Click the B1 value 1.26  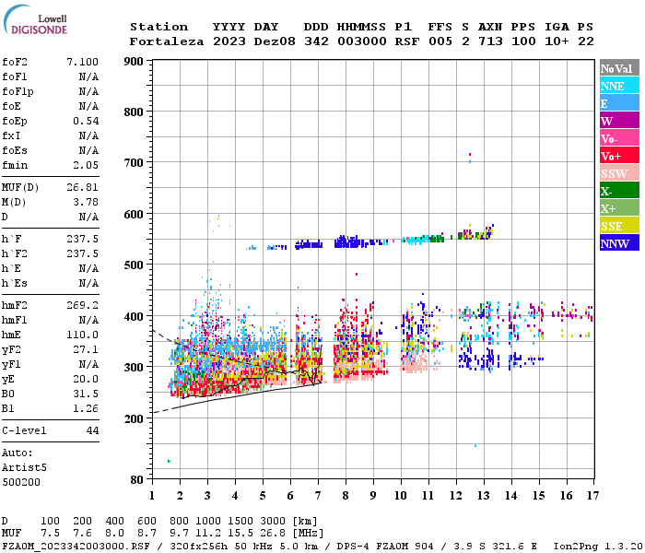click(86, 408)
